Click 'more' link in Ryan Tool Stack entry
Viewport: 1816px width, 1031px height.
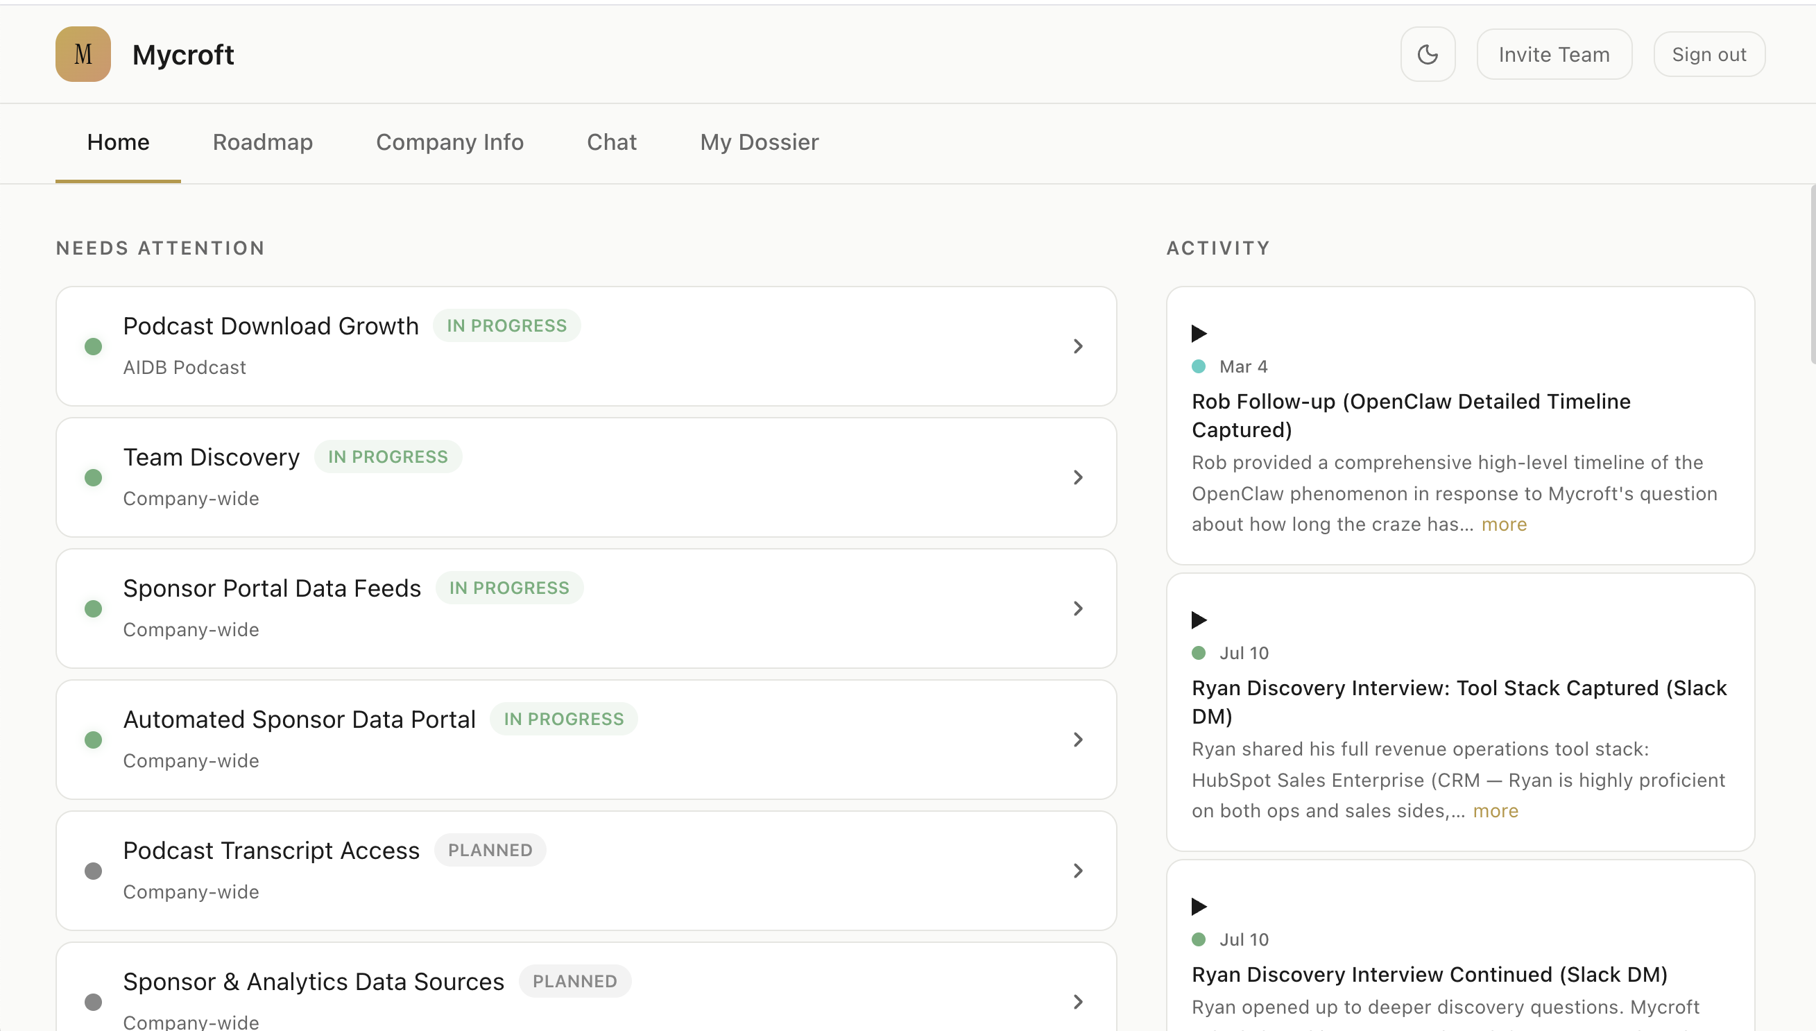[x=1496, y=811]
